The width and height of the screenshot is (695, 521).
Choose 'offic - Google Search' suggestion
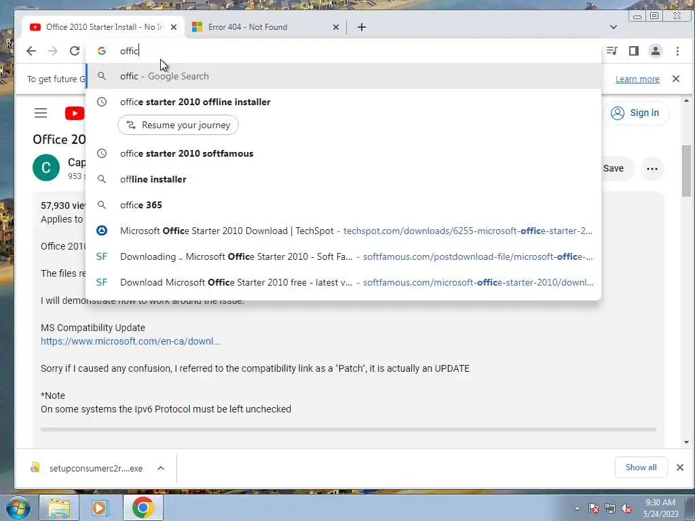[x=343, y=76]
